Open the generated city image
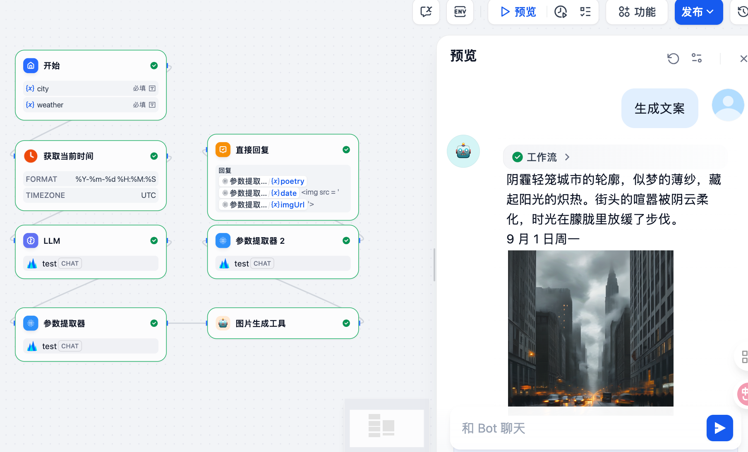Screen dimensions: 748x452 coord(590,328)
